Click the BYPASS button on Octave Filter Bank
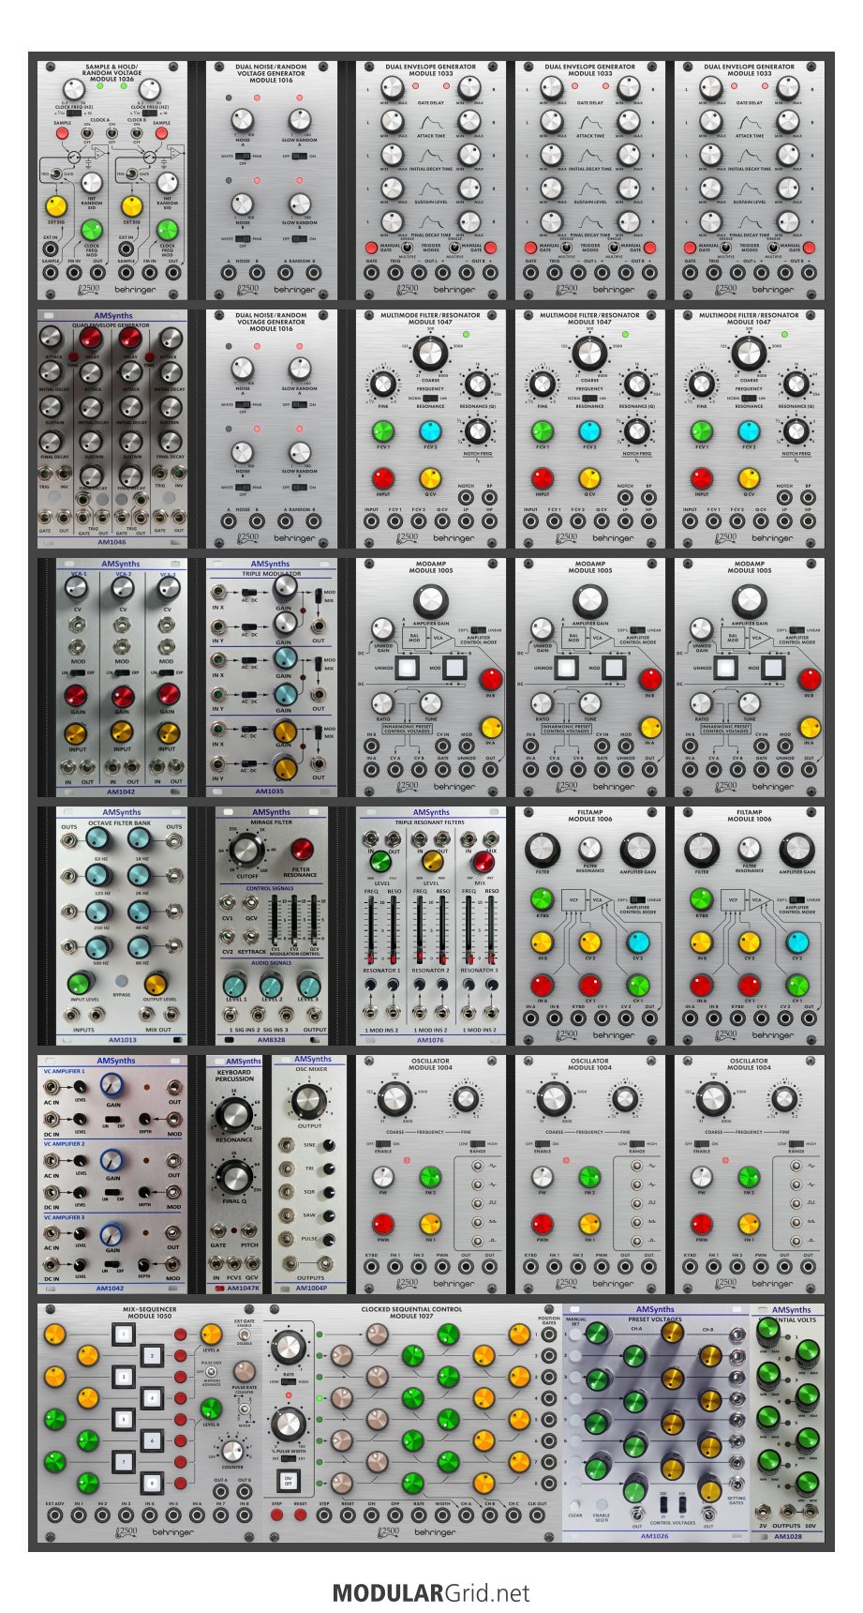 pos(121,981)
